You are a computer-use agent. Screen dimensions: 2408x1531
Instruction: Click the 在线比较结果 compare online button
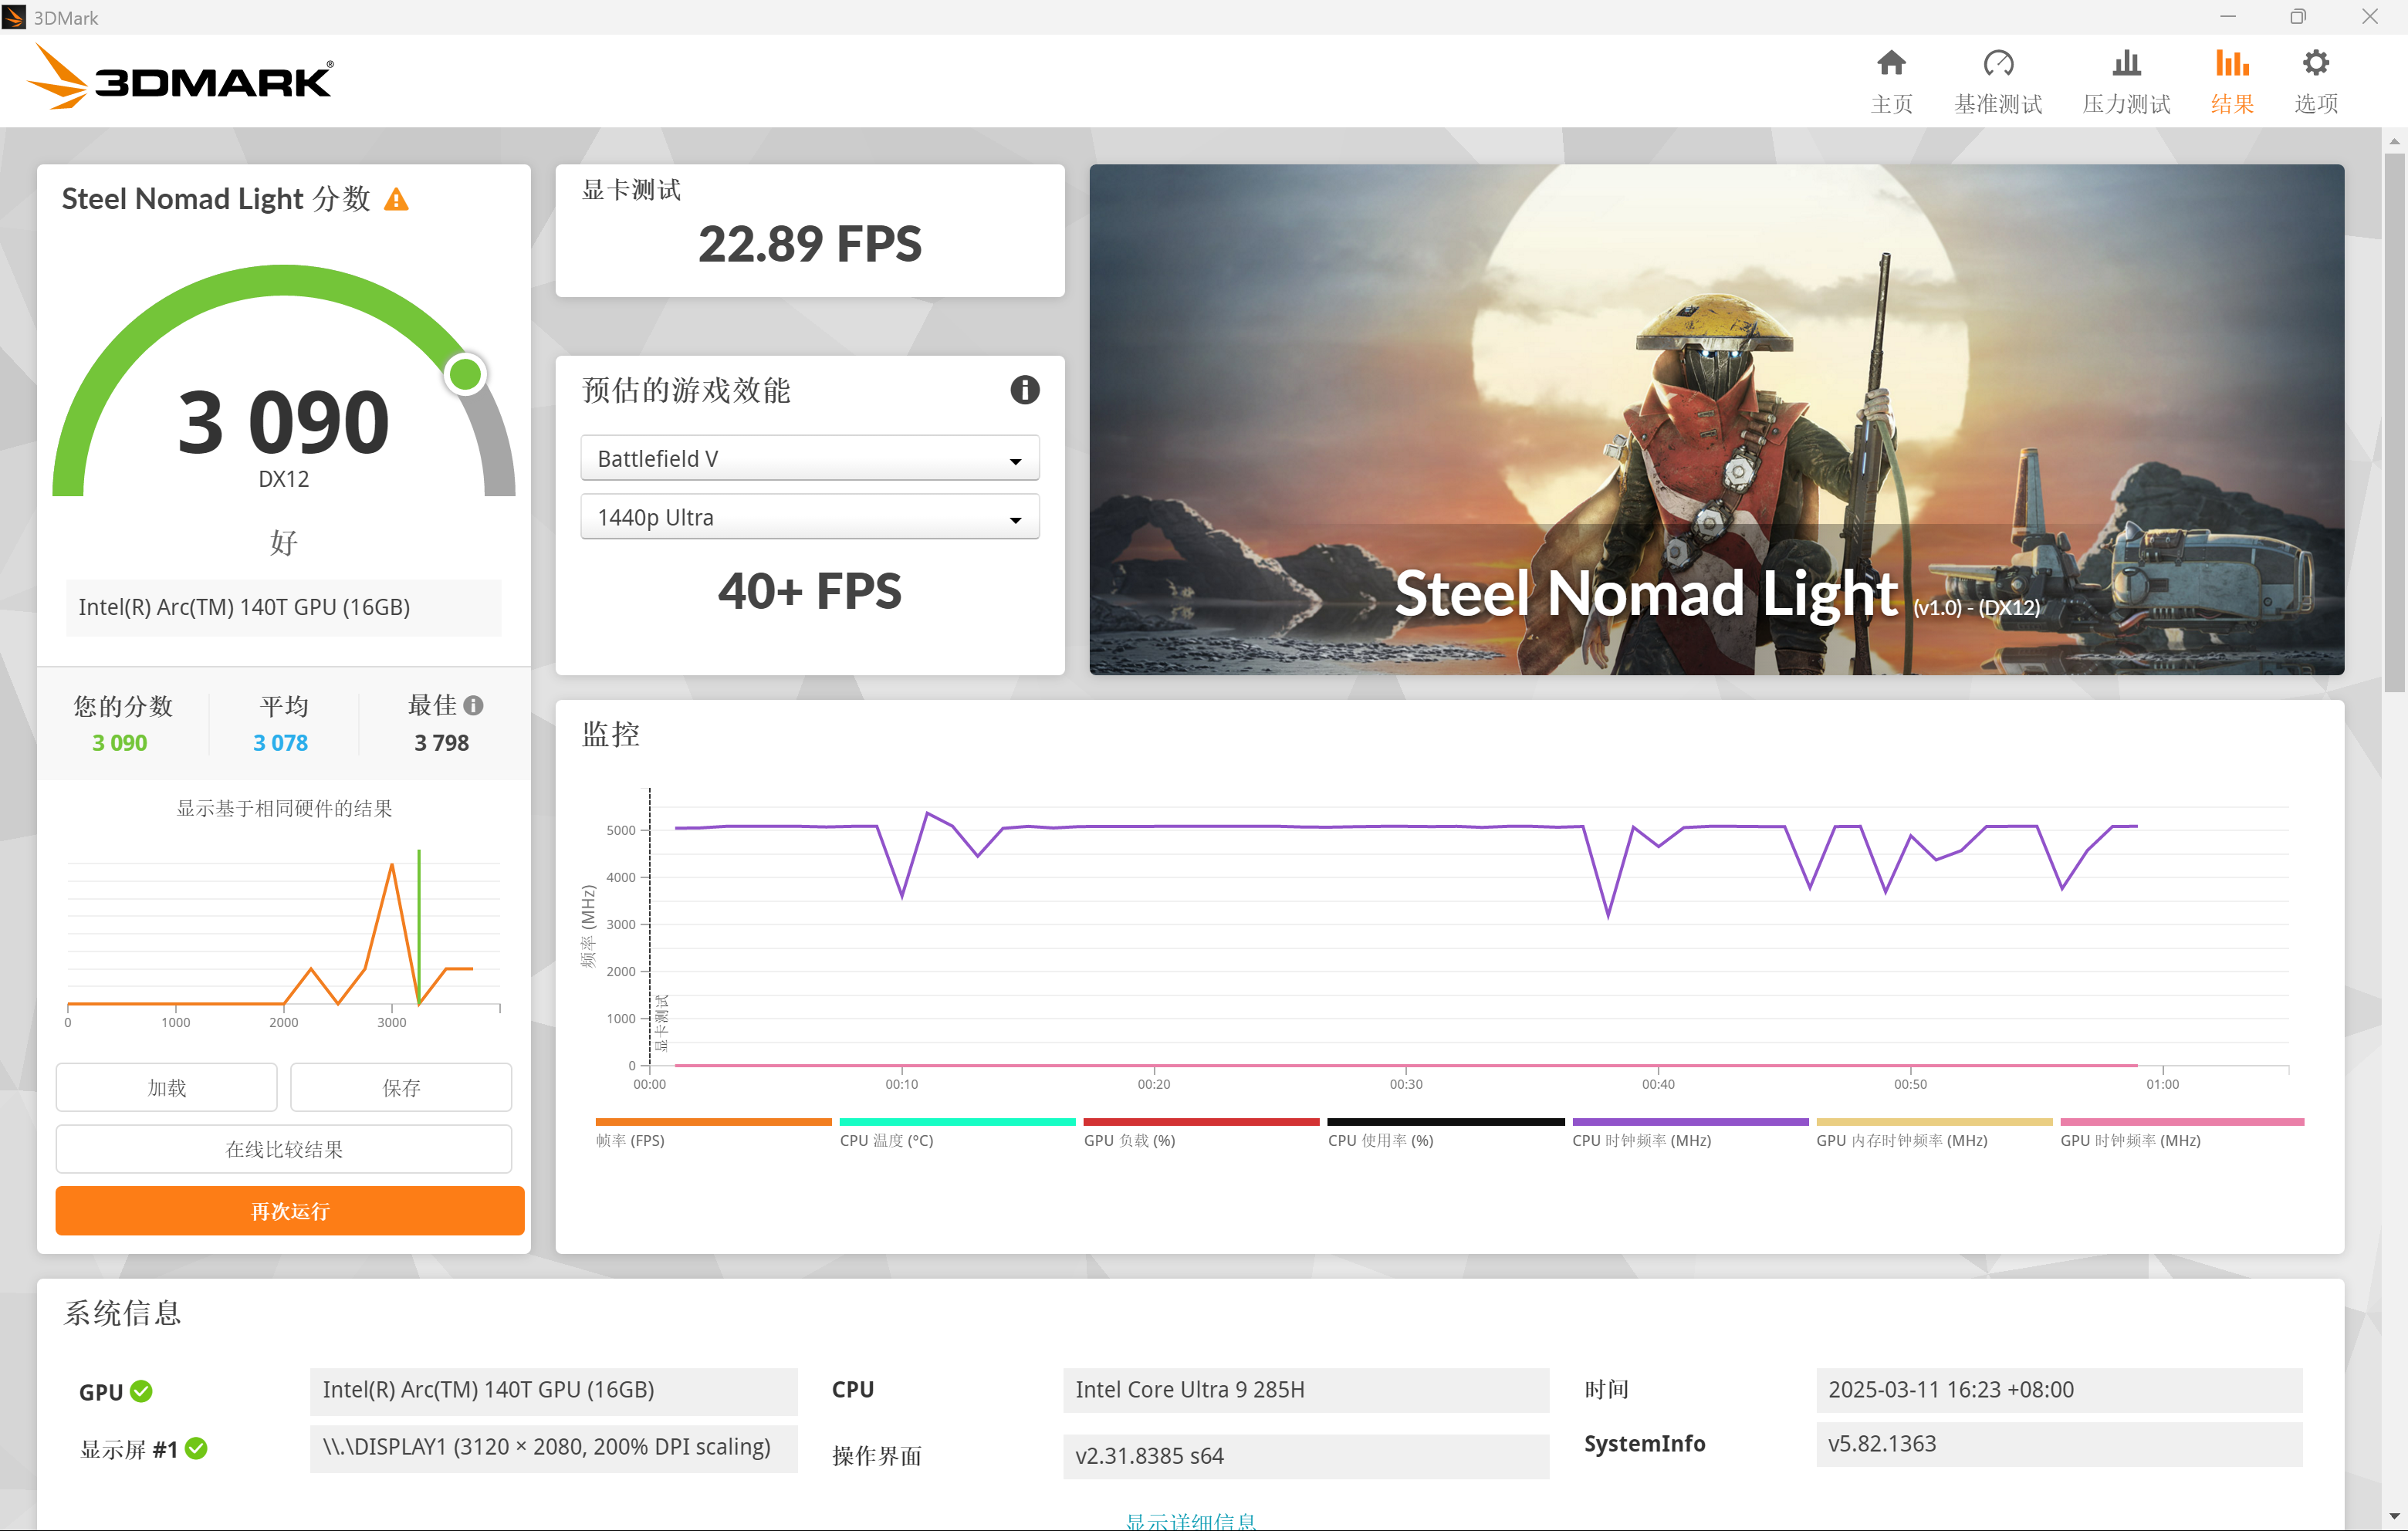284,1149
